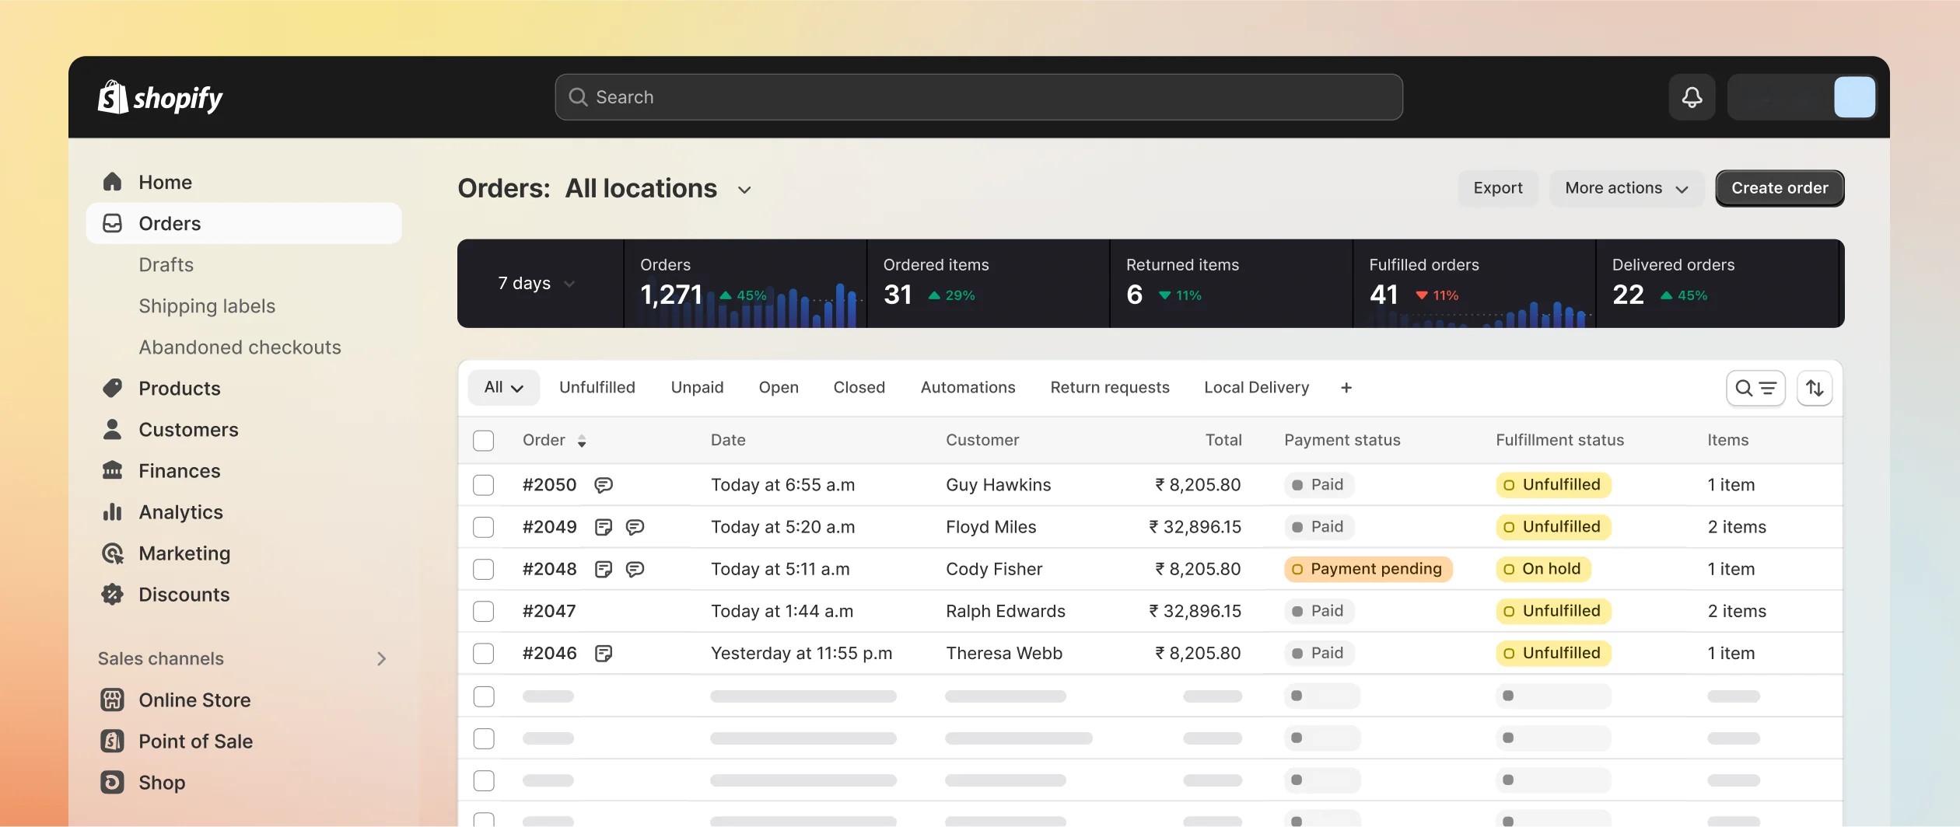This screenshot has width=1960, height=827.
Task: Click the Customers person icon
Action: [113, 429]
